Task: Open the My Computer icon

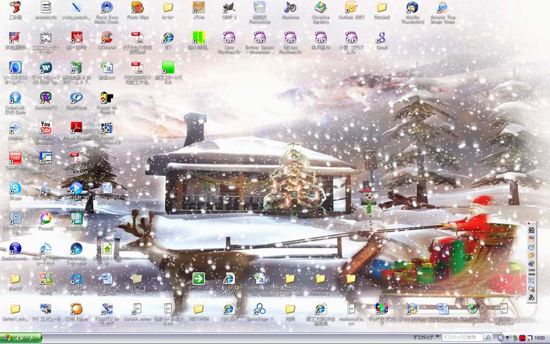Action: point(45,309)
